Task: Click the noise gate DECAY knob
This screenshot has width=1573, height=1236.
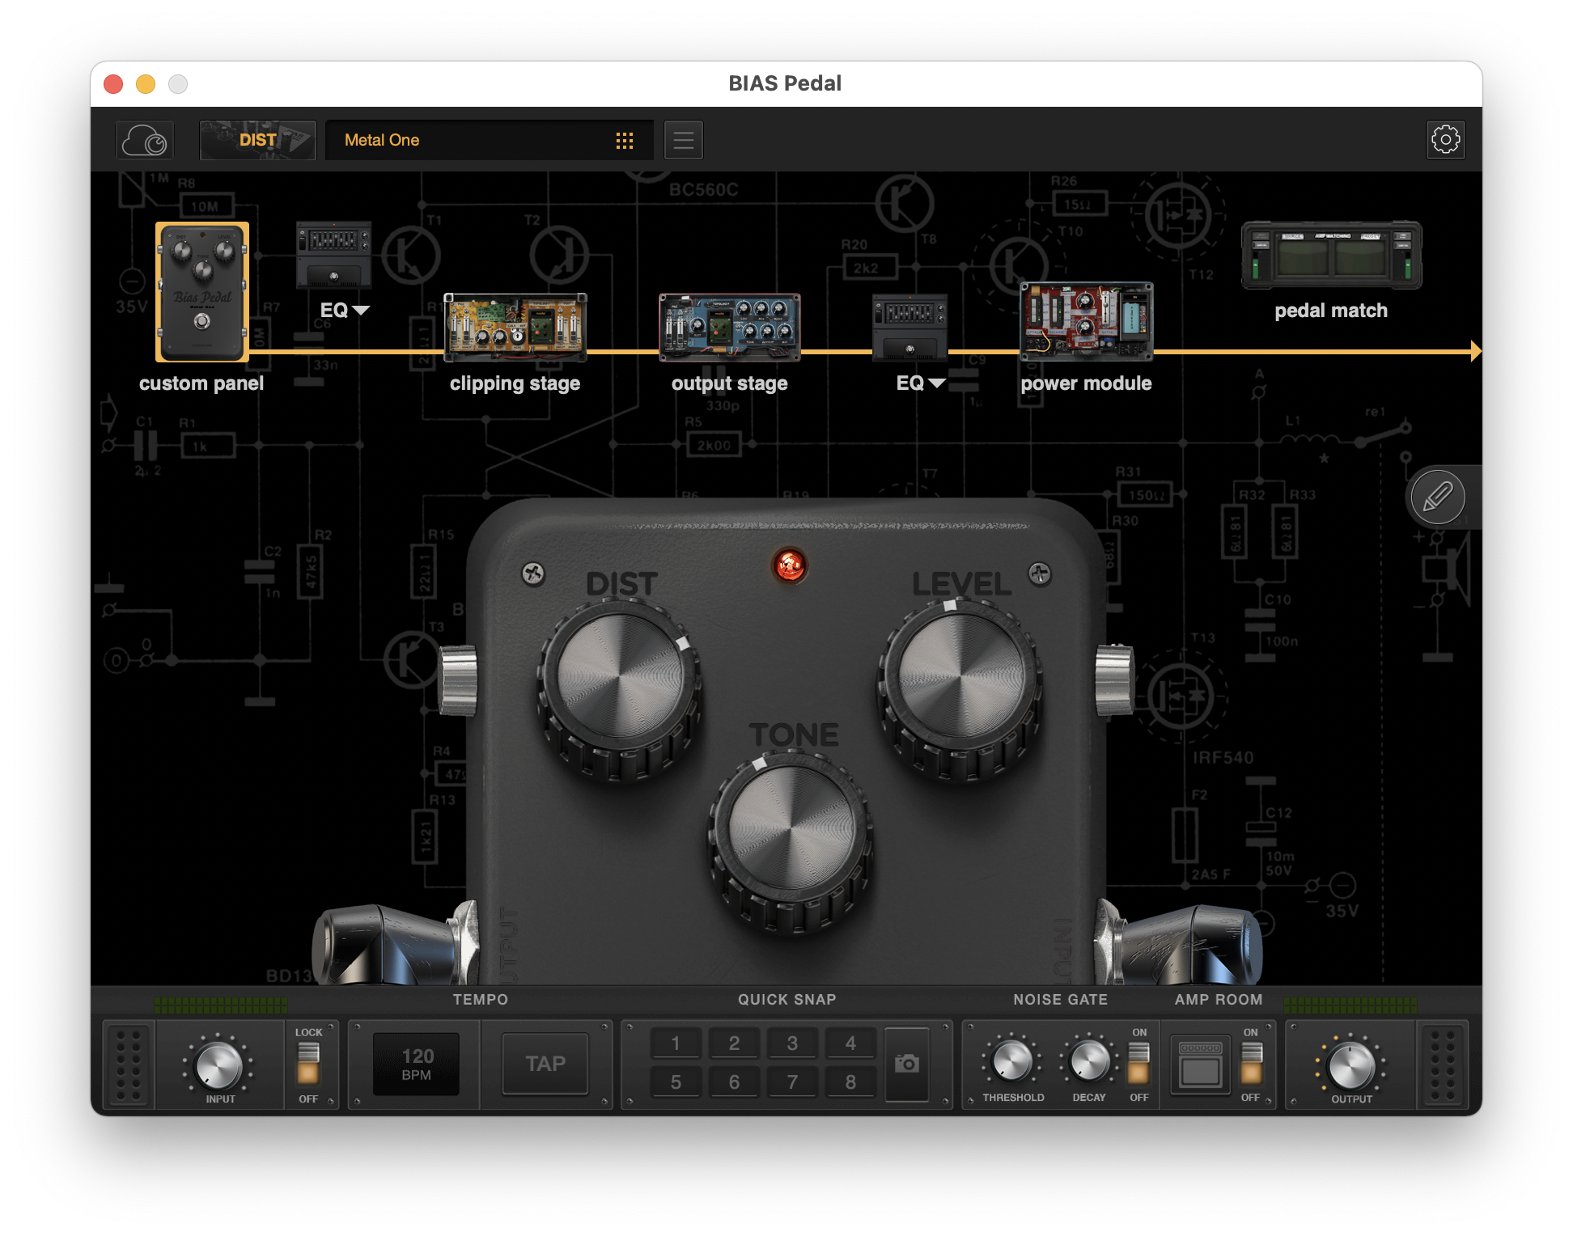Action: [x=1089, y=1060]
